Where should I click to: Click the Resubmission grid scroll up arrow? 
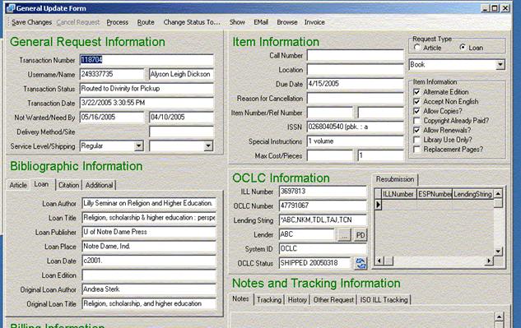coord(498,193)
